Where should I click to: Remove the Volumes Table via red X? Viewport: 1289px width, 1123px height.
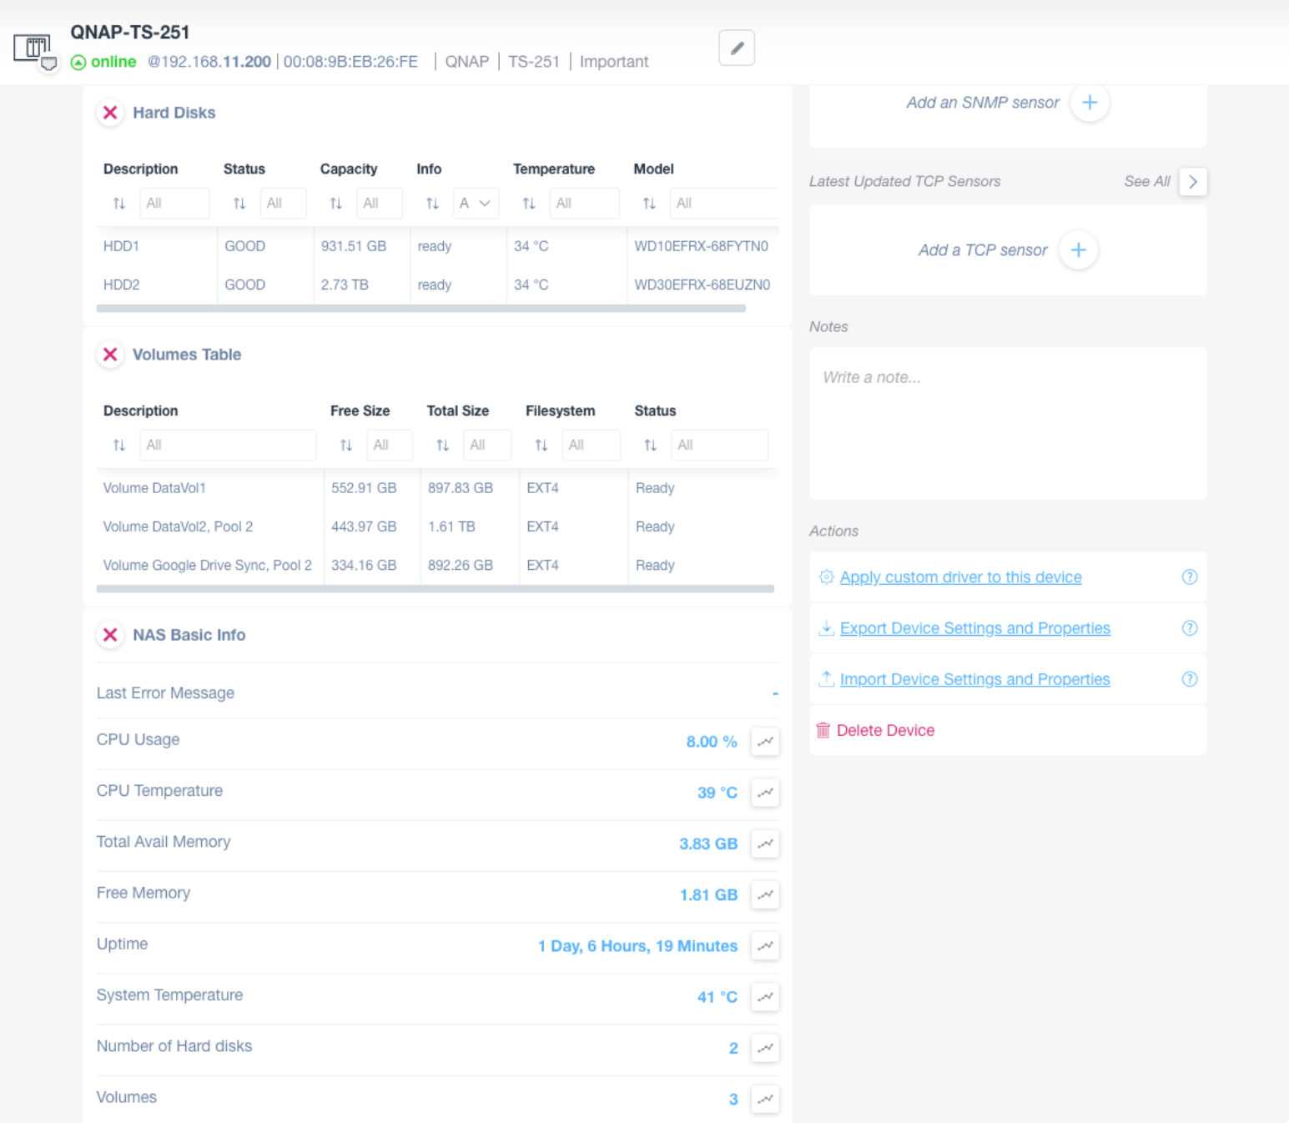[x=109, y=355]
